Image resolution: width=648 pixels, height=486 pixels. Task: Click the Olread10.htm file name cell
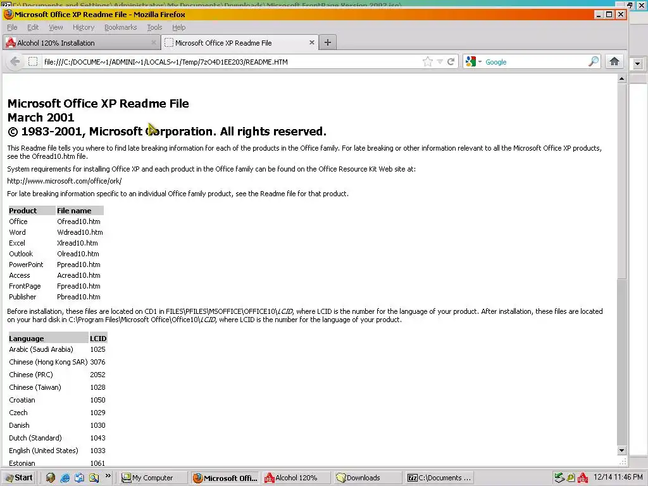[78, 254]
